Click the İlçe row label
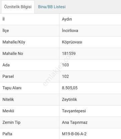121x139 pixels. coord(6,30)
